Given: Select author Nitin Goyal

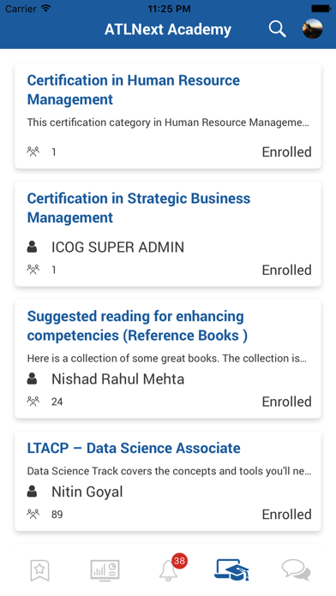Looking at the screenshot, I should 87,492.
